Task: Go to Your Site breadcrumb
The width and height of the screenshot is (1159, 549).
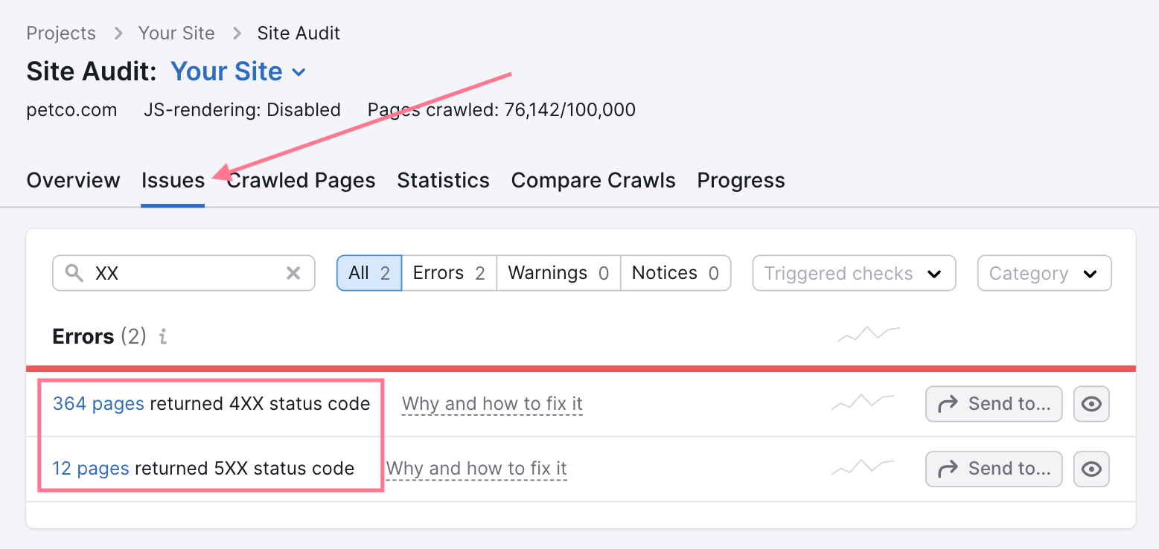Action: (x=176, y=33)
